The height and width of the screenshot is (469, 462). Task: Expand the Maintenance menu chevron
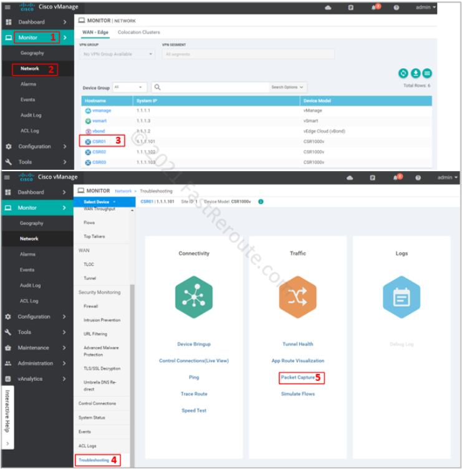tap(64, 348)
